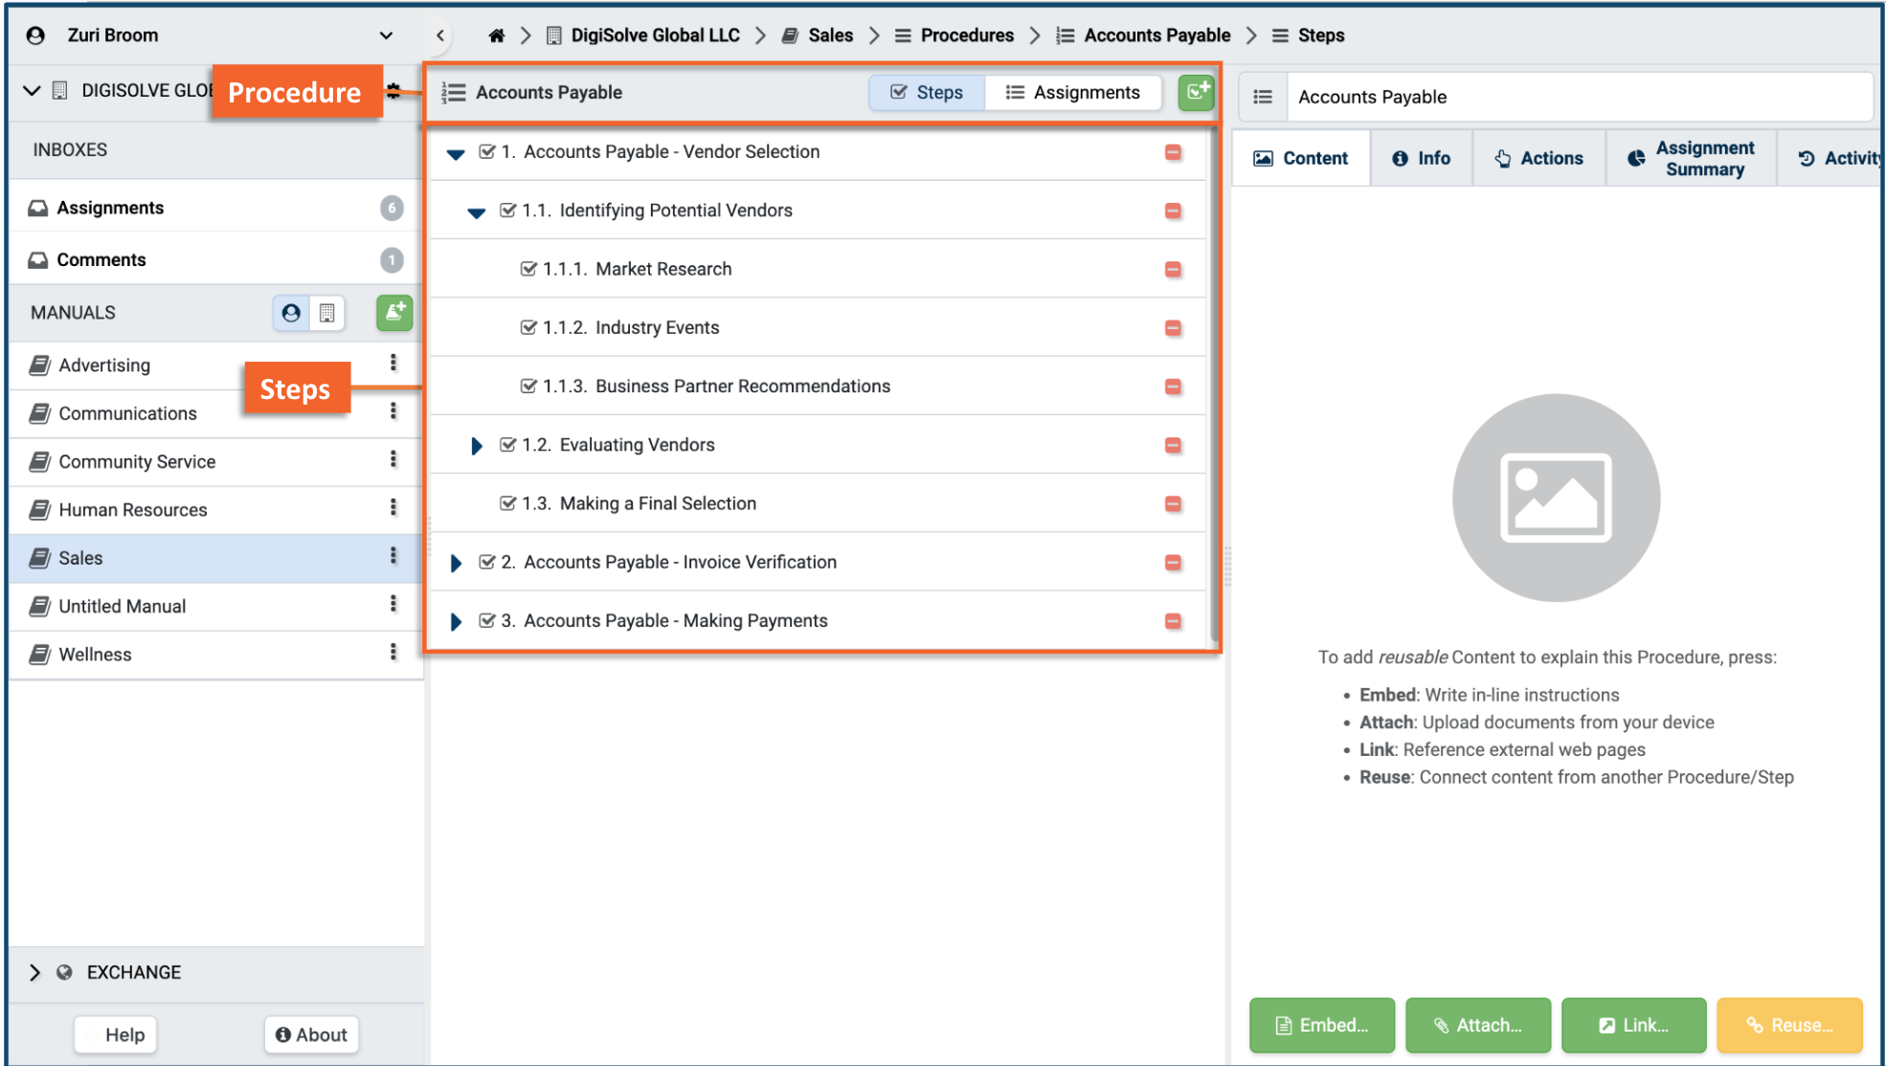This screenshot has height=1066, width=1886.
Task: Open Sales manual three-dot menu
Action: [393, 556]
